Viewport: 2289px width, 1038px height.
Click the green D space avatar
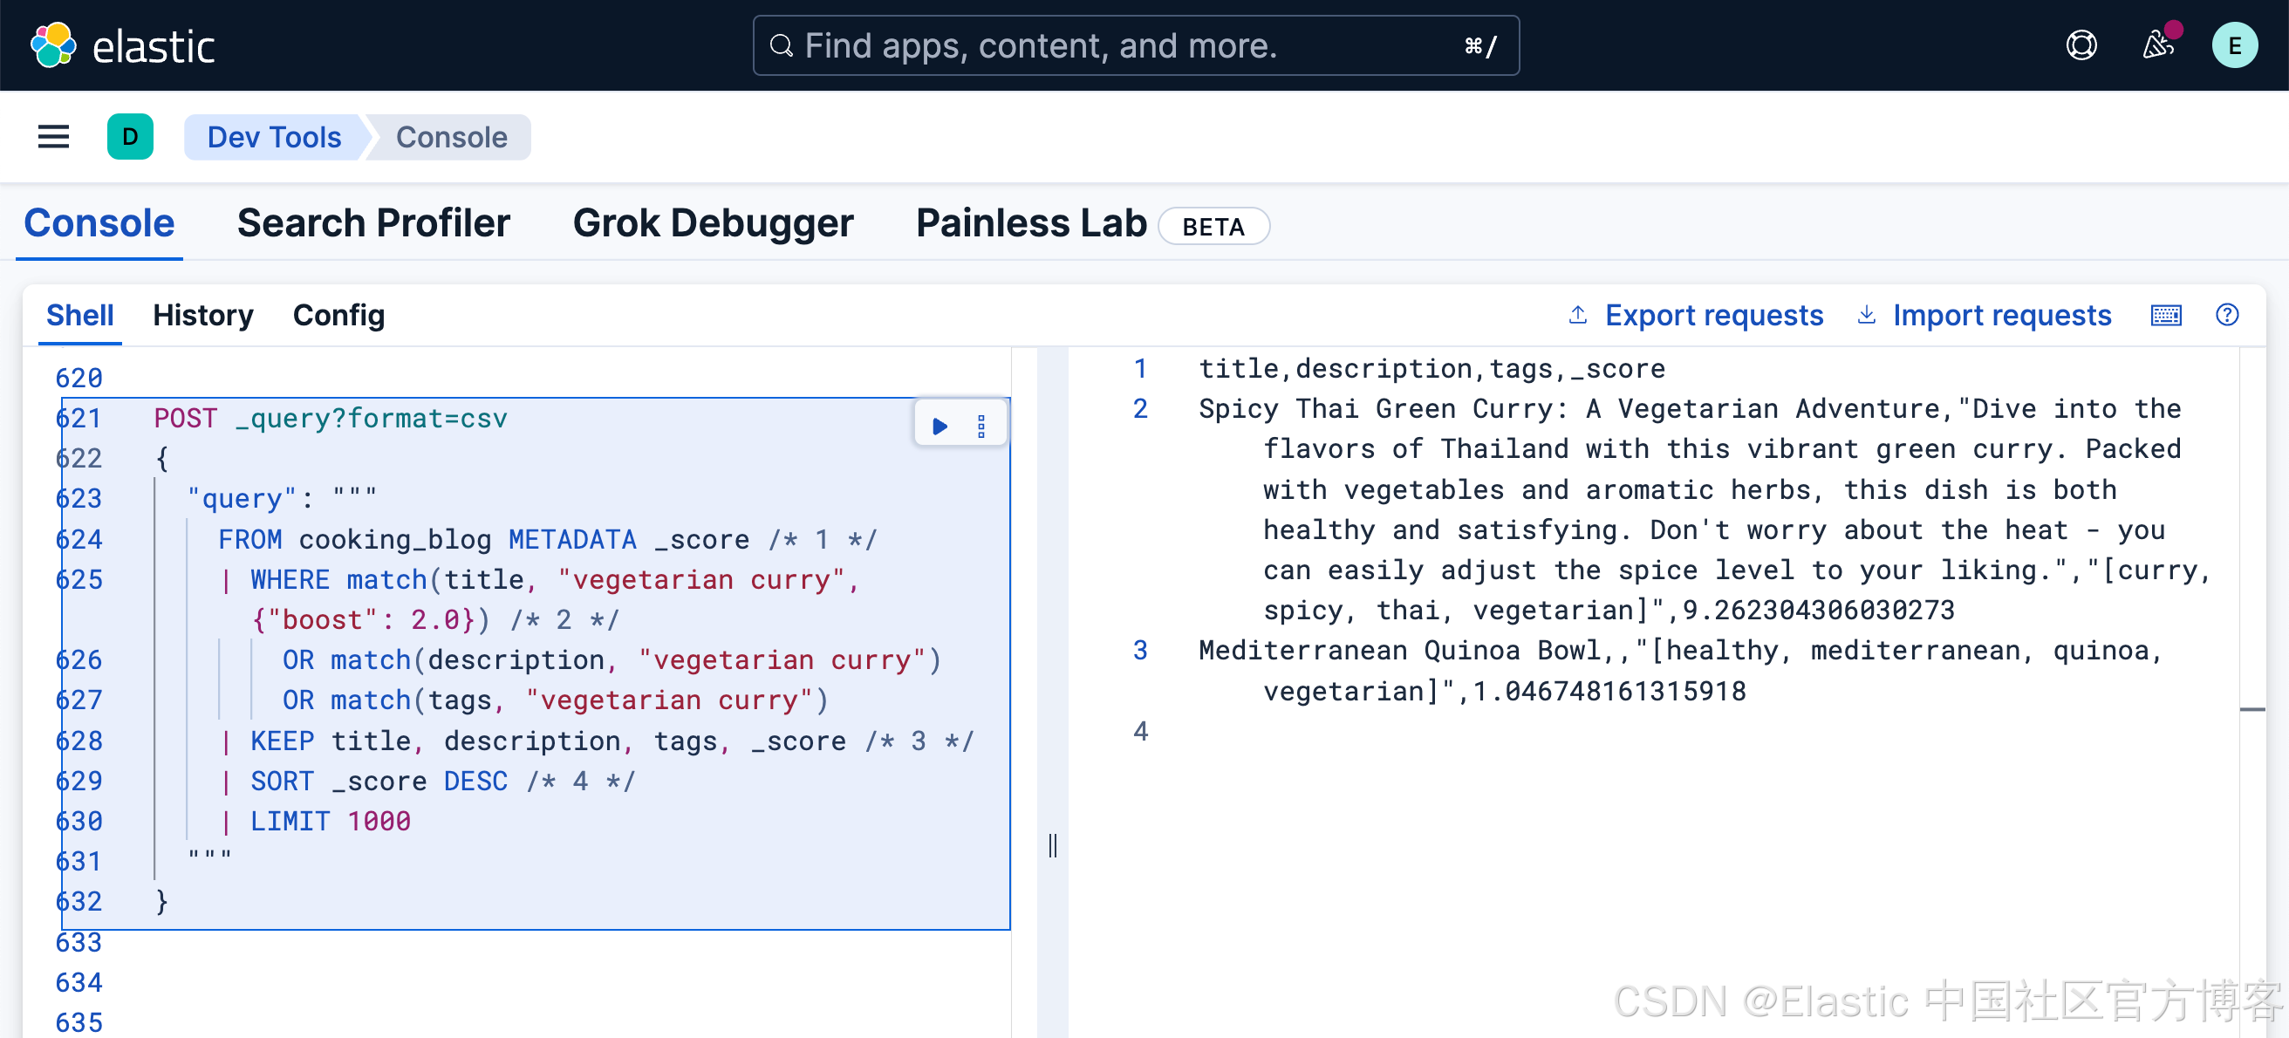[130, 137]
